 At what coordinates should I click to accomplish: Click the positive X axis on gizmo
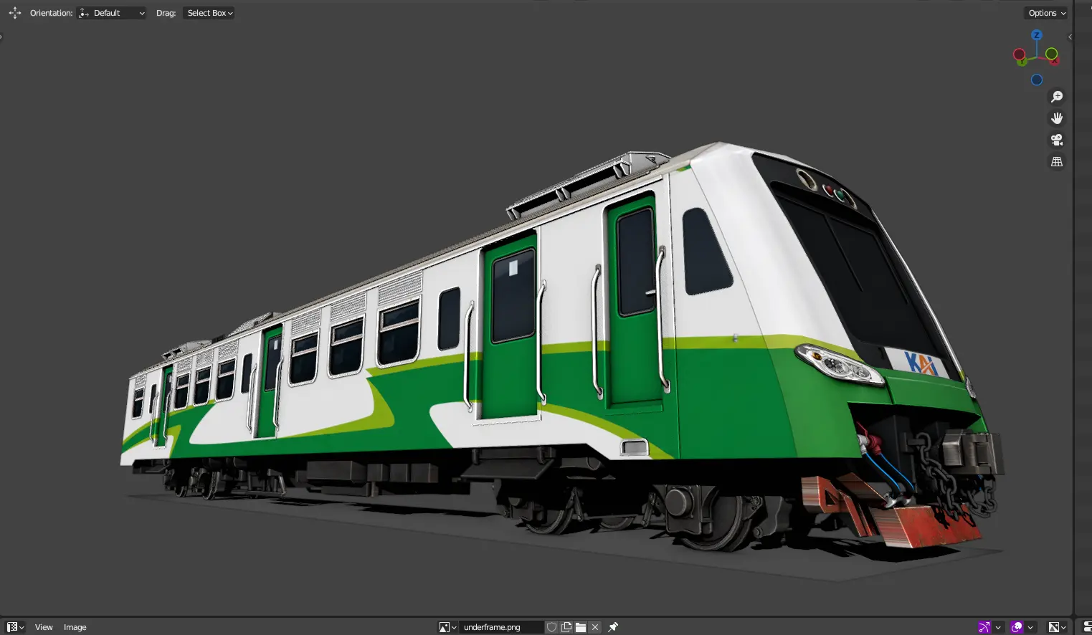tap(1055, 62)
